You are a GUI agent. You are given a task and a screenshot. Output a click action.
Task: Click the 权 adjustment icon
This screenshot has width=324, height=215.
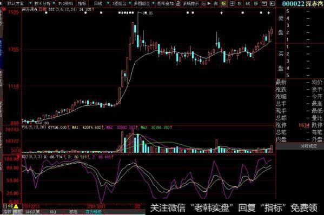click(x=240, y=3)
